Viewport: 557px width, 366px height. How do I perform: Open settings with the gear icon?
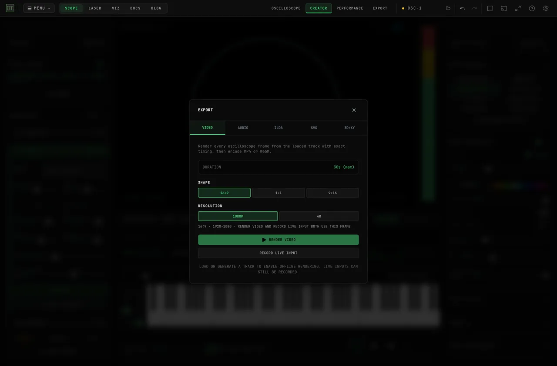pyautogui.click(x=546, y=8)
